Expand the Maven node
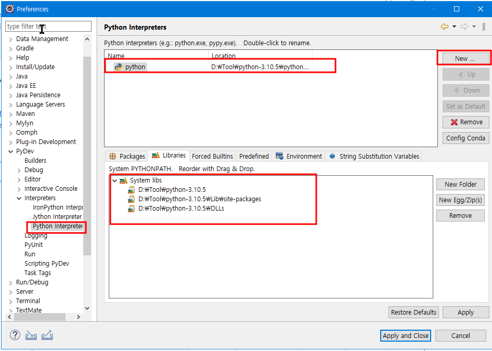 coord(11,114)
